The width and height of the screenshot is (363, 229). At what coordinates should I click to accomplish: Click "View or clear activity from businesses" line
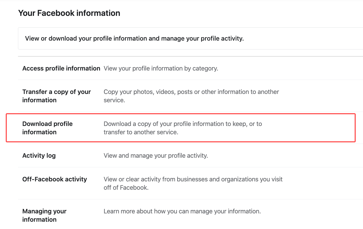[193, 179]
